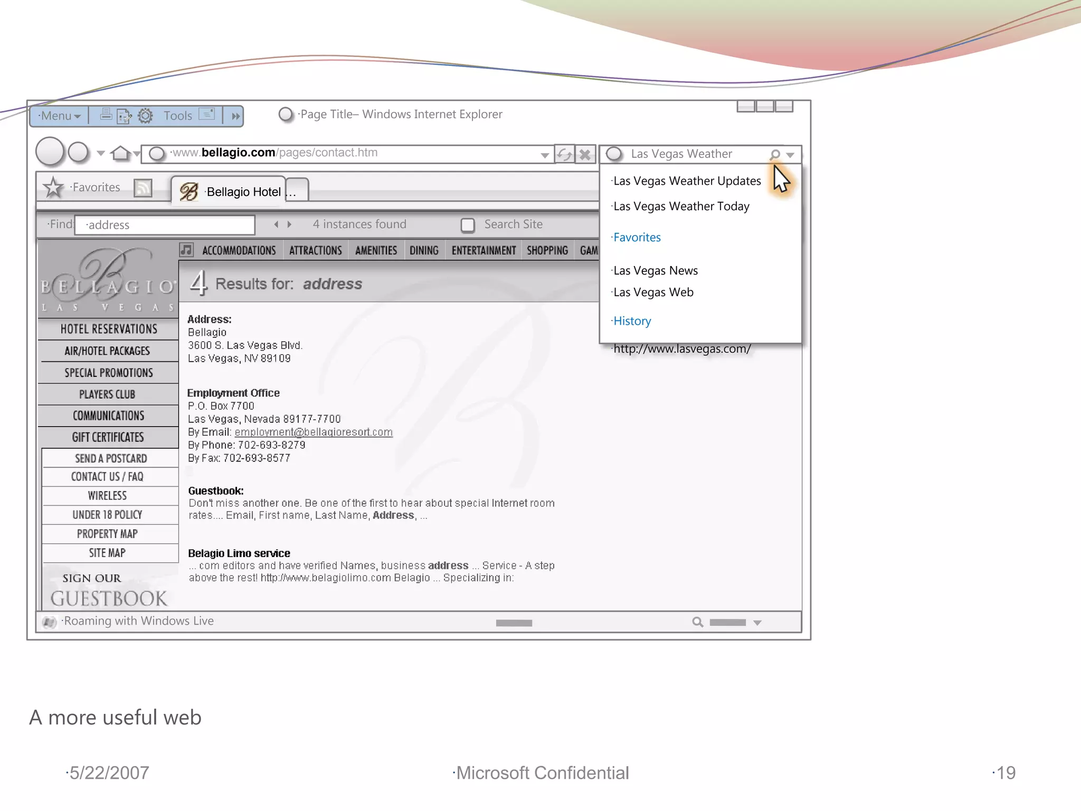This screenshot has height=811, width=1081.
Task: Click the Favorites label in toolbar
Action: point(96,187)
